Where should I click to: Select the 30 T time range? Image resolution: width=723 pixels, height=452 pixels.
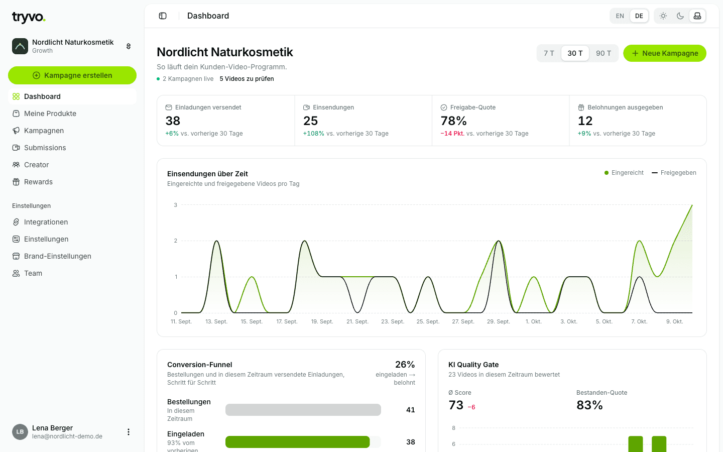(575, 53)
